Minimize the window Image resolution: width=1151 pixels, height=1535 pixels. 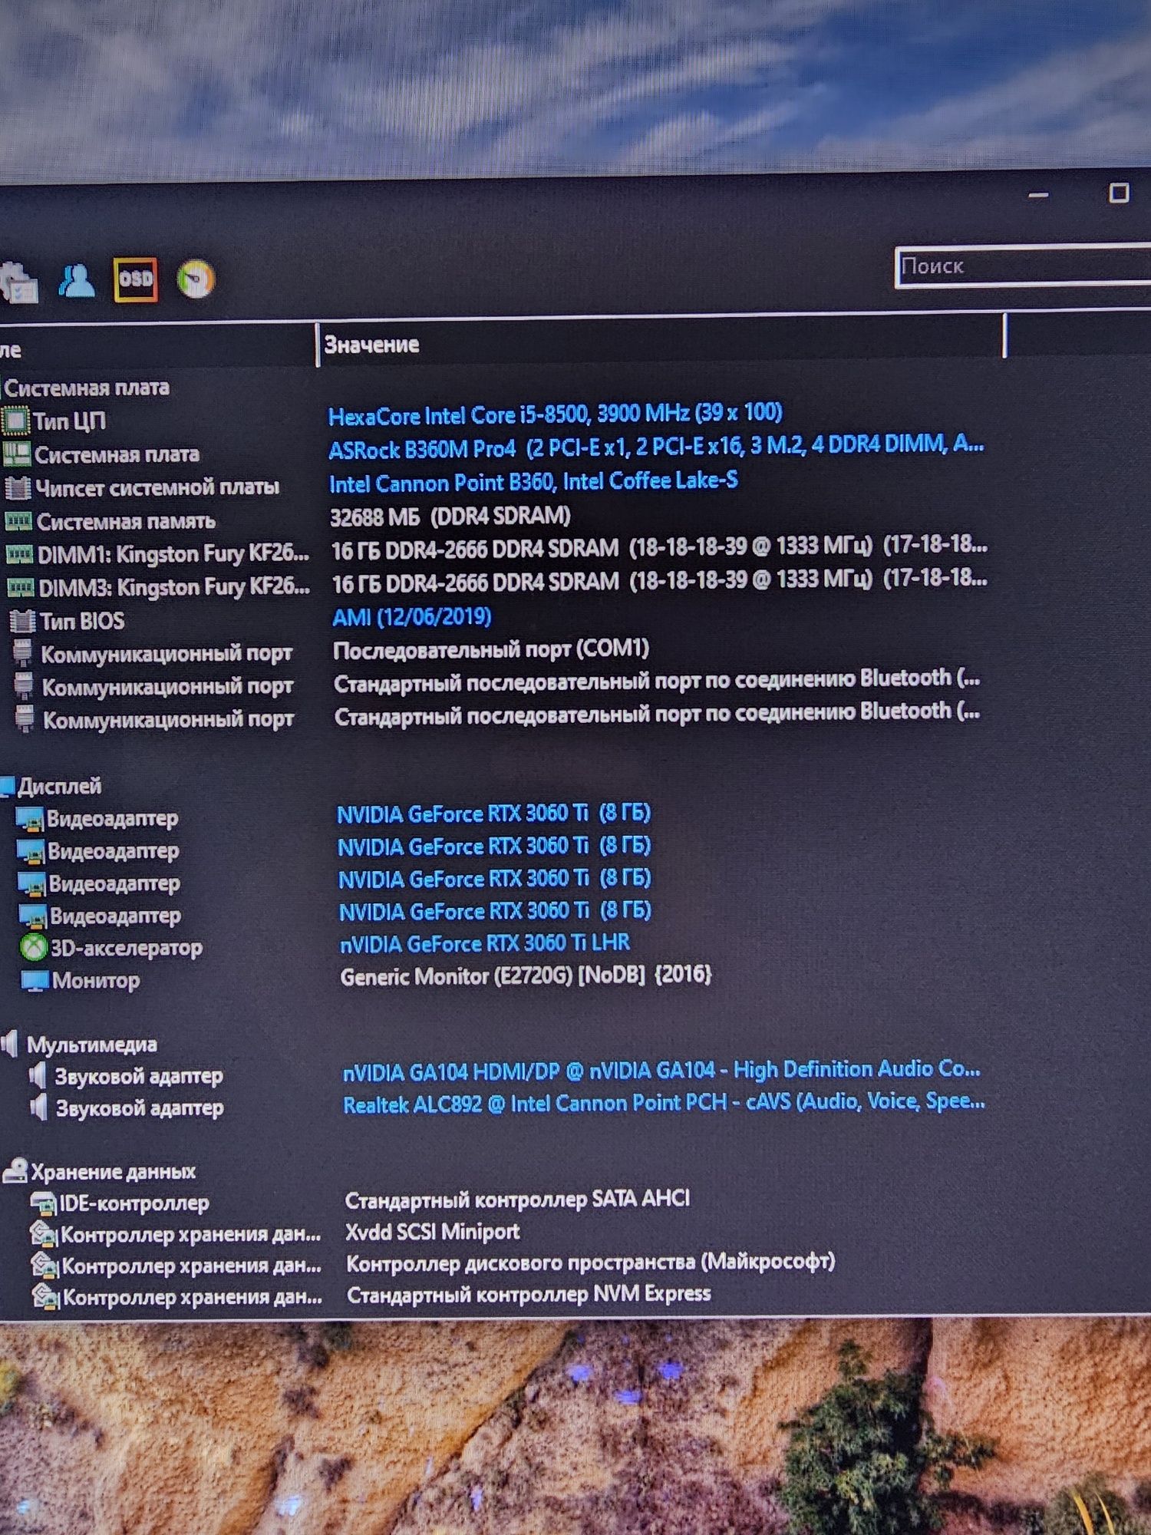[x=1038, y=195]
